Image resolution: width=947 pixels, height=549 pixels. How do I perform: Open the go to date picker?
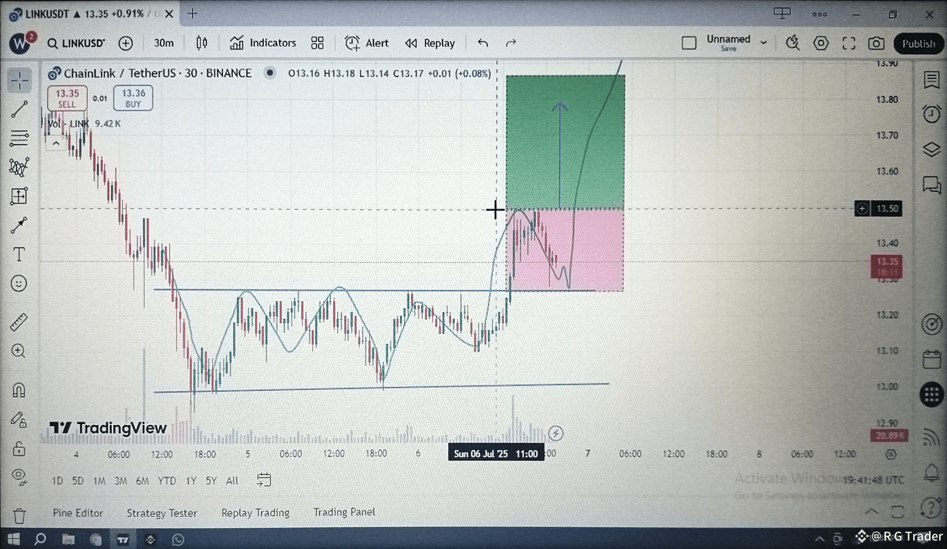click(x=264, y=480)
